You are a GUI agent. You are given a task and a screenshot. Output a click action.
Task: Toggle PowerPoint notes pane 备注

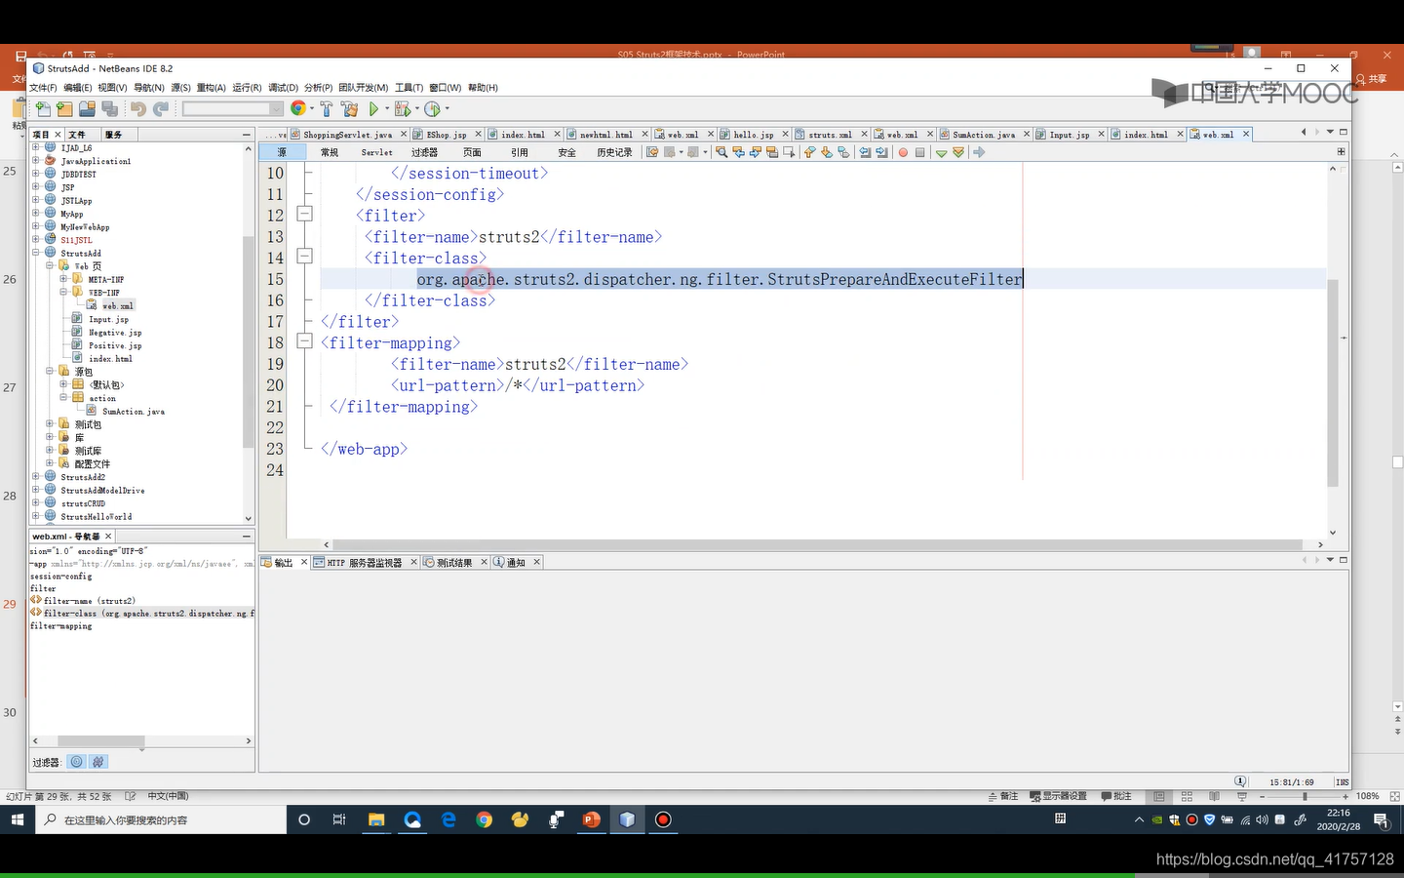coord(1003,796)
